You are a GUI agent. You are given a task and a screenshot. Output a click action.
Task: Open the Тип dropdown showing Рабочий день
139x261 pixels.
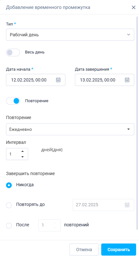pos(70,35)
